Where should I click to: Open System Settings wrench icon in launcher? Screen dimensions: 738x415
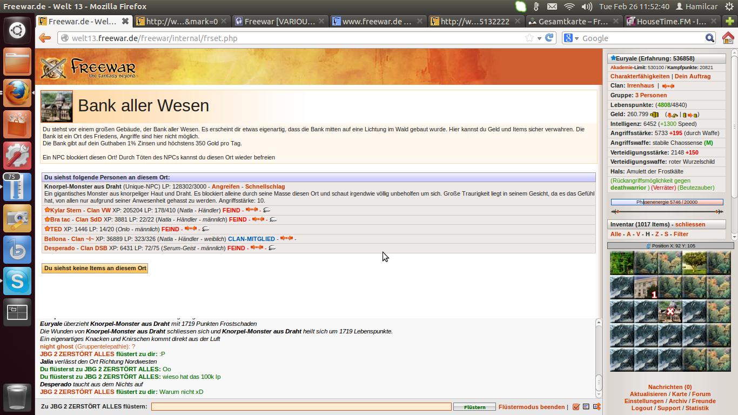[x=17, y=156]
